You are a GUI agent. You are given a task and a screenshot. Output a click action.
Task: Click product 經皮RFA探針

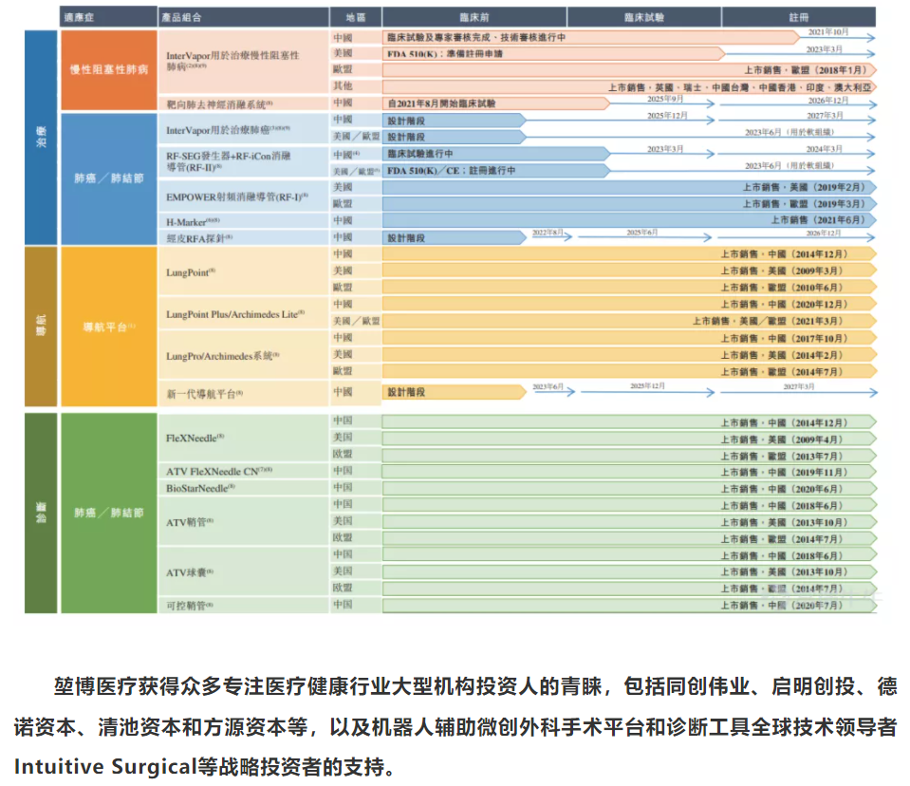[199, 238]
